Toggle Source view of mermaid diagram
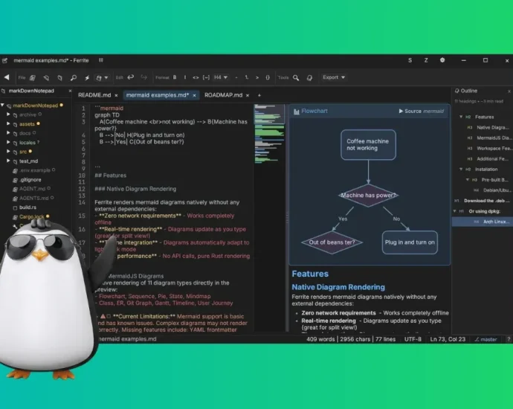Viewport: 513px width, 409px height. coord(421,112)
